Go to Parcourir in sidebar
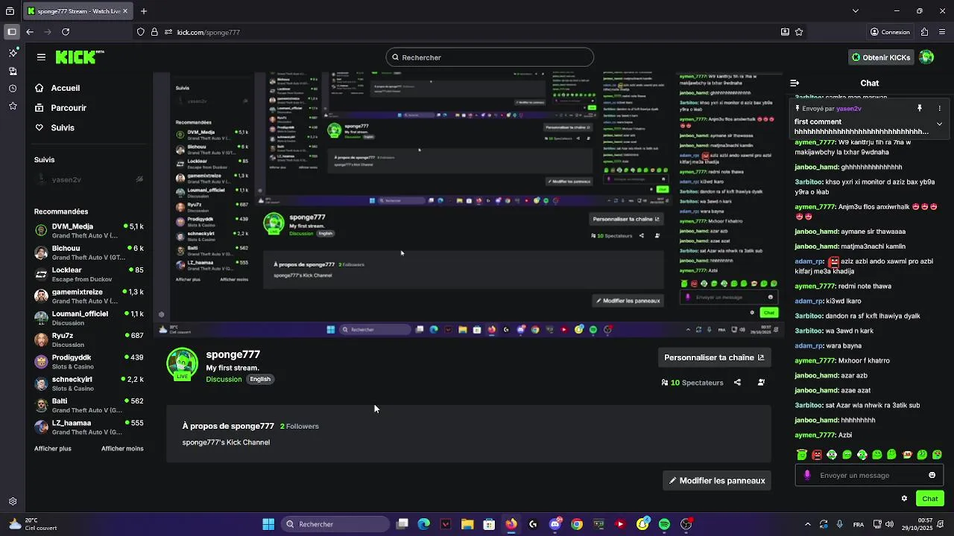 click(x=61, y=108)
